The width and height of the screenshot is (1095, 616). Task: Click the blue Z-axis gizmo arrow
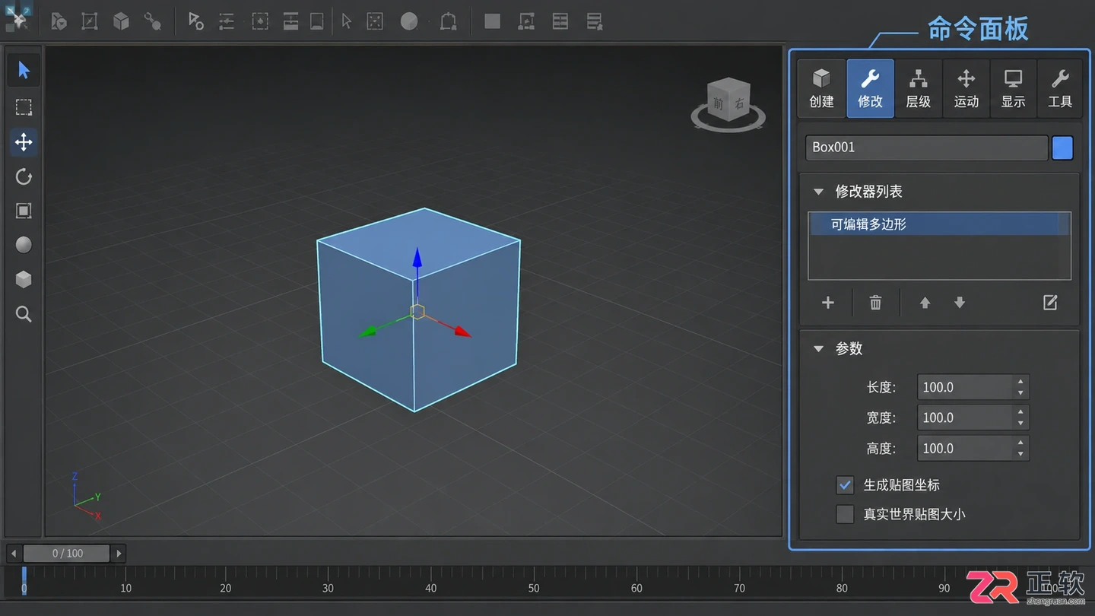417,257
